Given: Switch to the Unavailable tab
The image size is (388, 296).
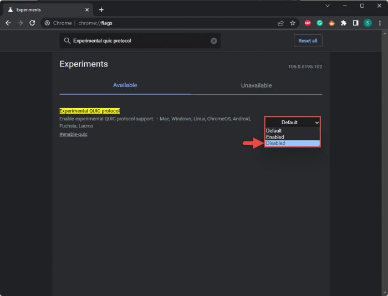Looking at the screenshot, I should point(256,85).
